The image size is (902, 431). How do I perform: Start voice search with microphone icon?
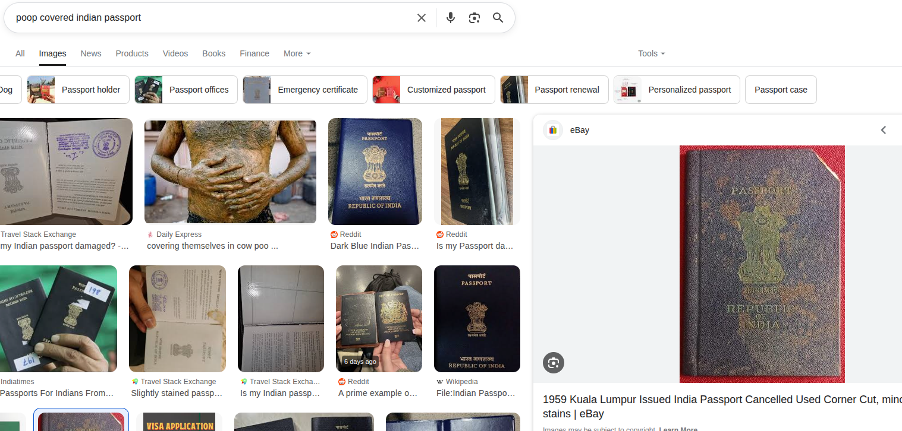451,18
